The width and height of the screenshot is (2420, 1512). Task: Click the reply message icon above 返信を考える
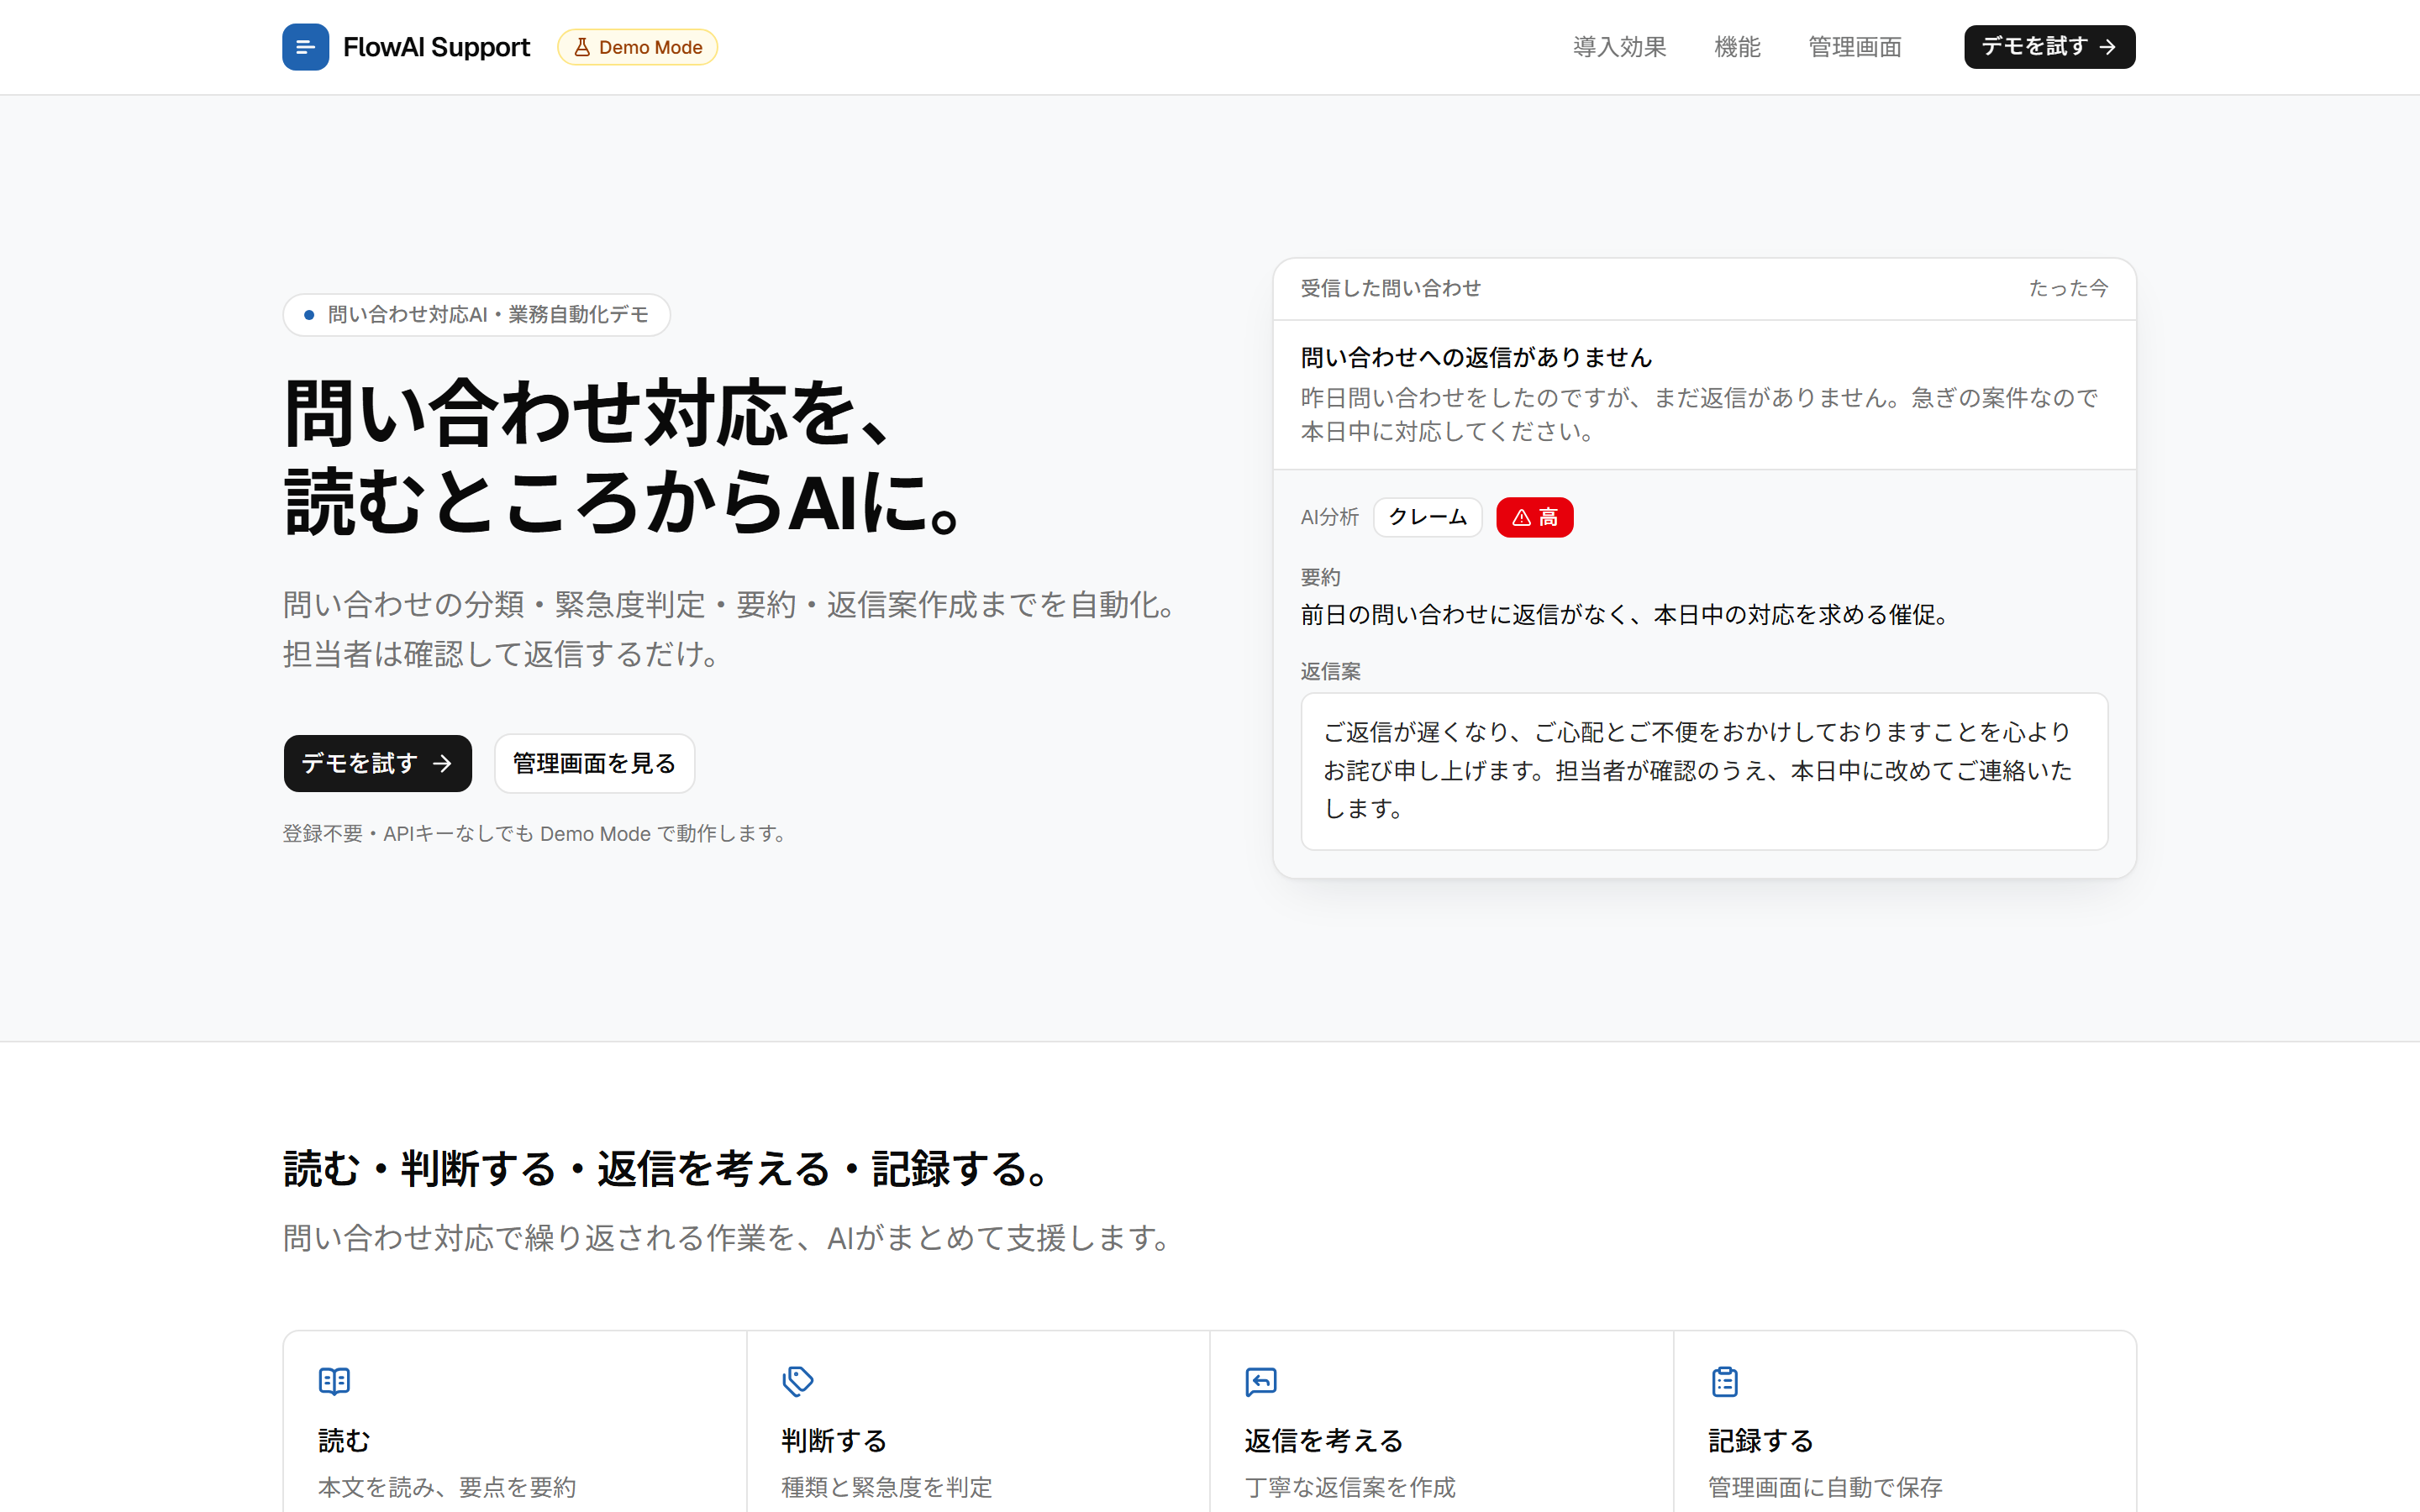coord(1261,1381)
